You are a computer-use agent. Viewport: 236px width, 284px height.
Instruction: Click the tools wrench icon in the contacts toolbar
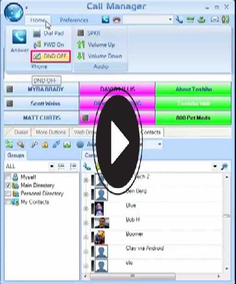pyautogui.click(x=34, y=144)
